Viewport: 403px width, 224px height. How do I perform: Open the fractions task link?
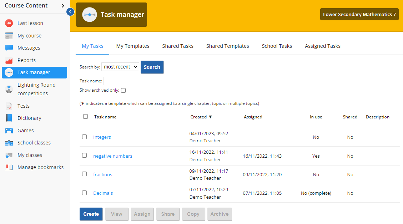(x=102, y=174)
